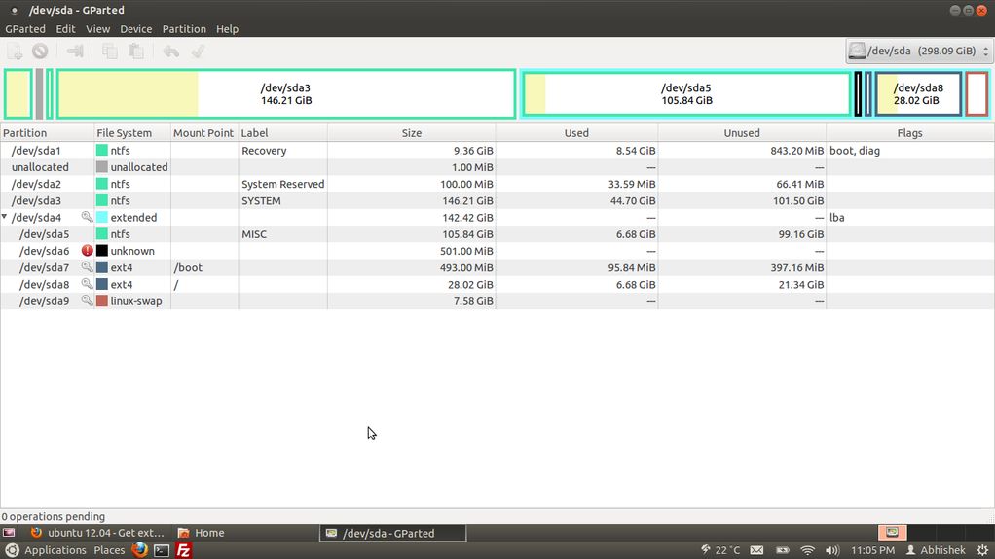This screenshot has width=995, height=559.
Task: Click the Resize/Move toolbar icon
Action: (x=75, y=52)
